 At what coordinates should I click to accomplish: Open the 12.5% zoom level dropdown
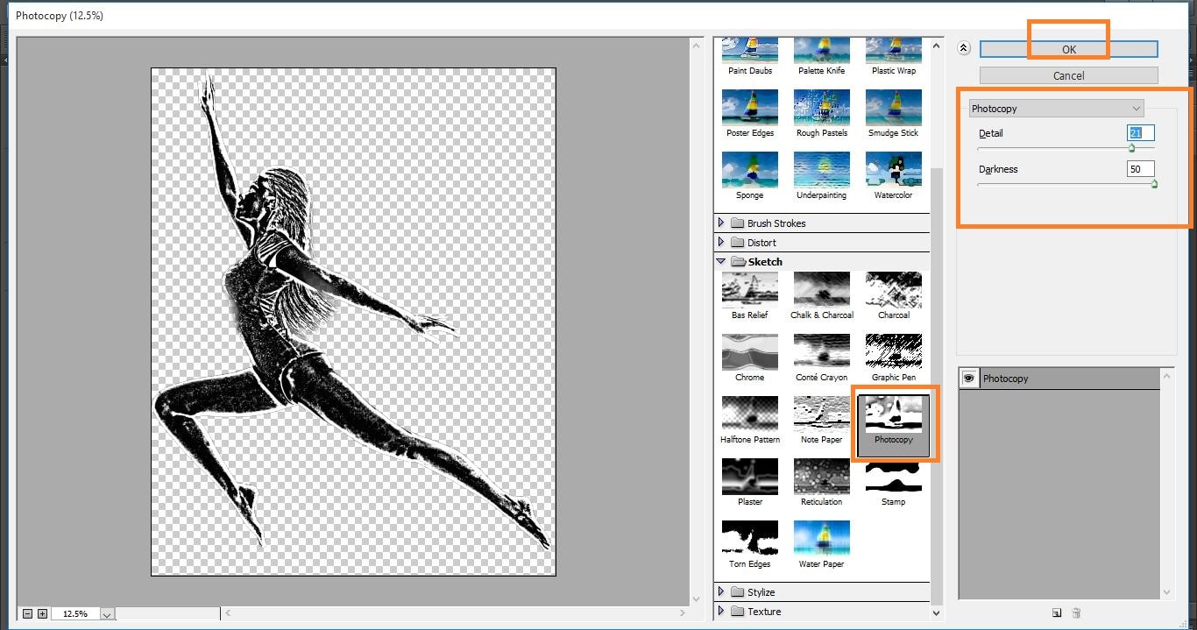[107, 615]
